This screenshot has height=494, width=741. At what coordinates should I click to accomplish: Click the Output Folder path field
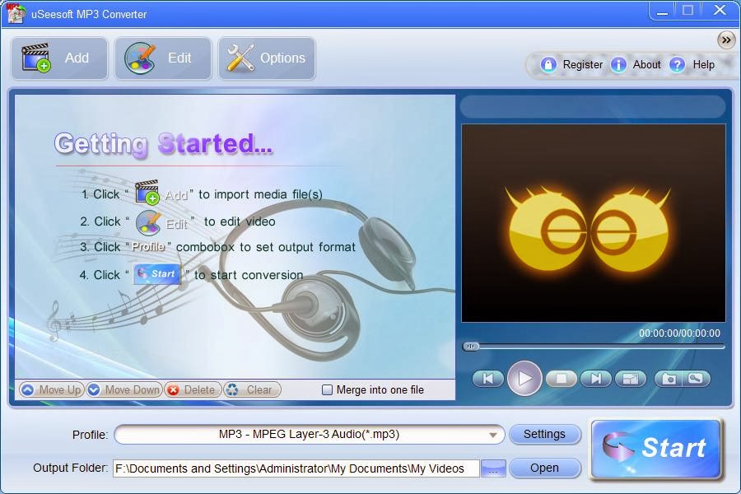[296, 468]
